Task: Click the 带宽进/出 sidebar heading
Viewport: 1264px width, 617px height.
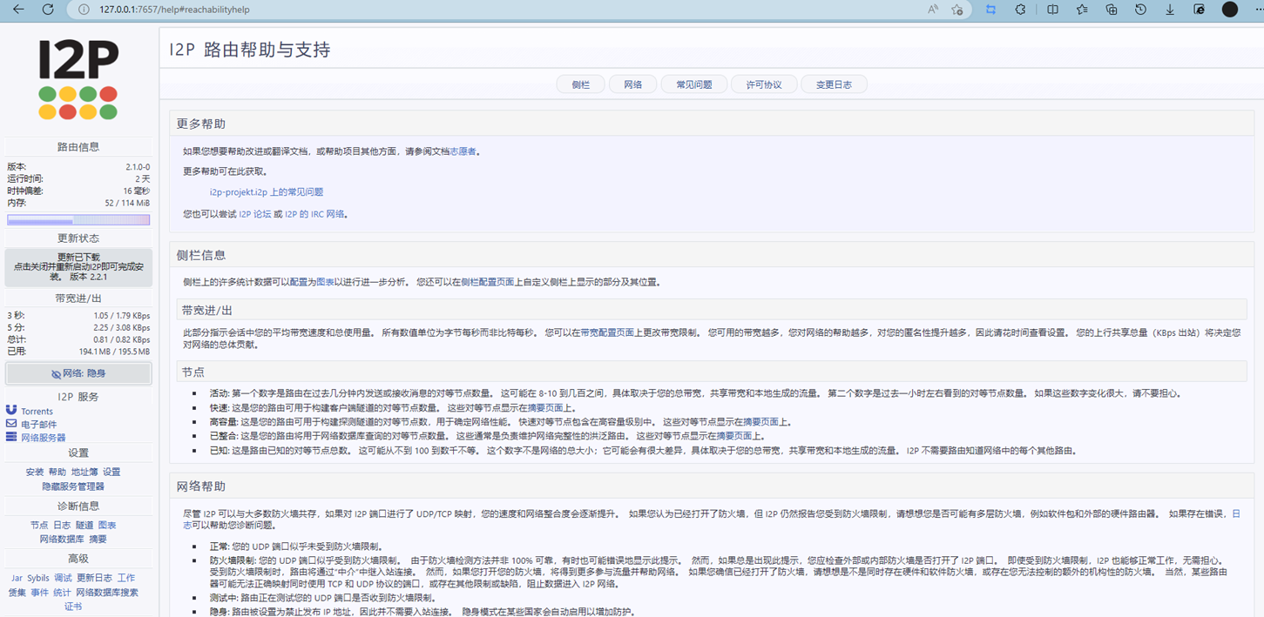Action: pyautogui.click(x=78, y=298)
